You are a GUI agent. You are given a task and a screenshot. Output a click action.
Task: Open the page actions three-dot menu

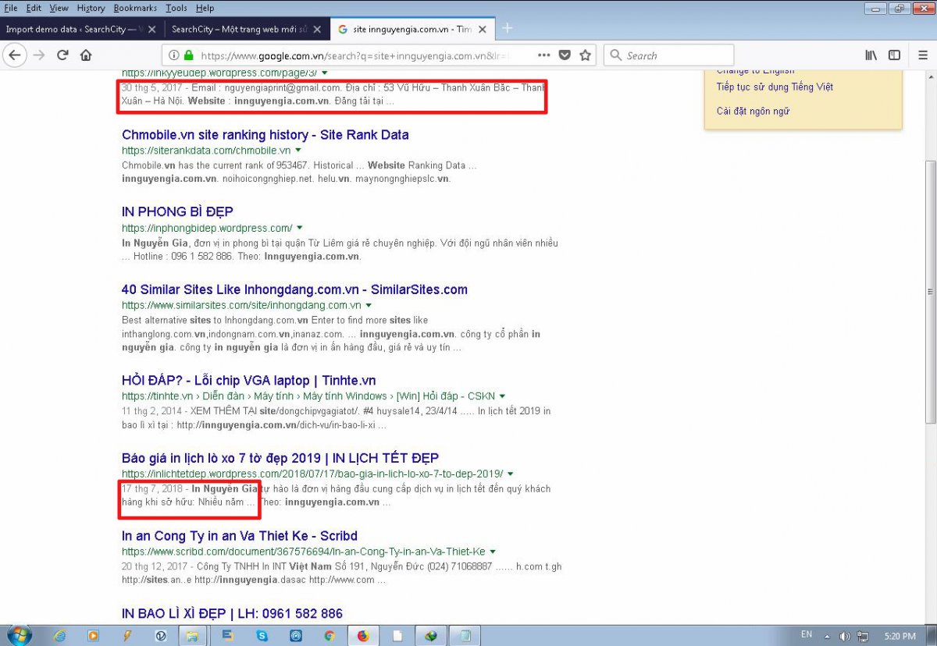544,55
